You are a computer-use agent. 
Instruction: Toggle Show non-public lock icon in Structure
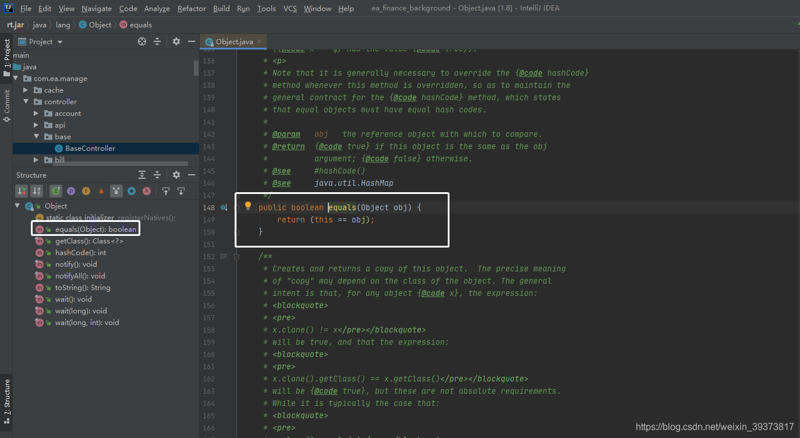pyautogui.click(x=101, y=190)
